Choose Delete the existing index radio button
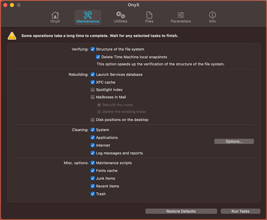 click(x=99, y=112)
